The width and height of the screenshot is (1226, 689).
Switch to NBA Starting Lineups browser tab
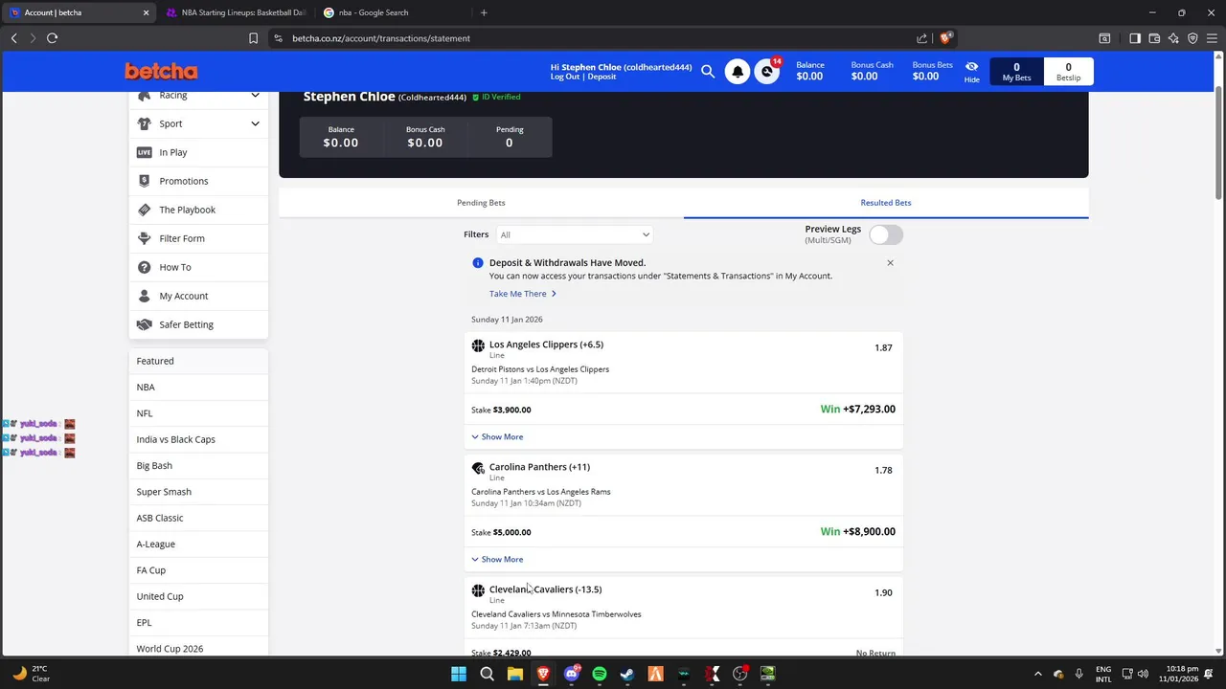tap(235, 12)
